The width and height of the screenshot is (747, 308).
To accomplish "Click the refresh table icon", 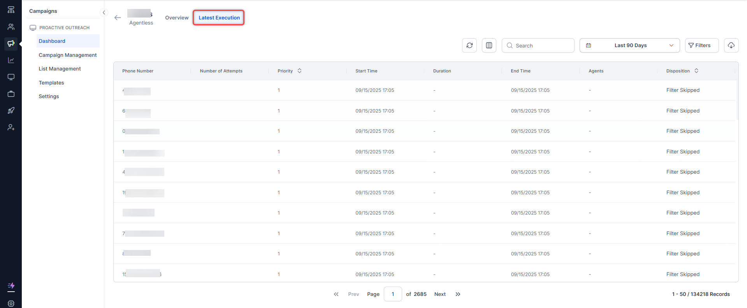I will (469, 46).
